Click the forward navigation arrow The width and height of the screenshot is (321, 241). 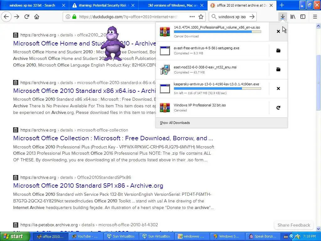tap(17, 17)
